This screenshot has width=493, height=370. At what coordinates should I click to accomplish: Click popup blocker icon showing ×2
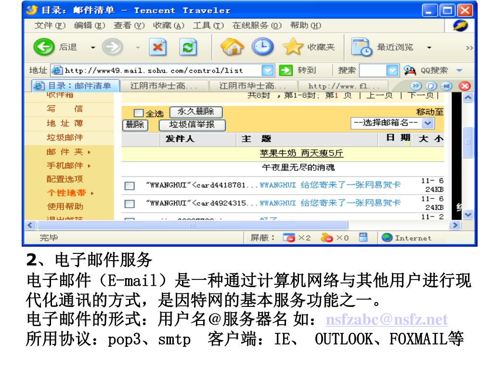click(289, 238)
